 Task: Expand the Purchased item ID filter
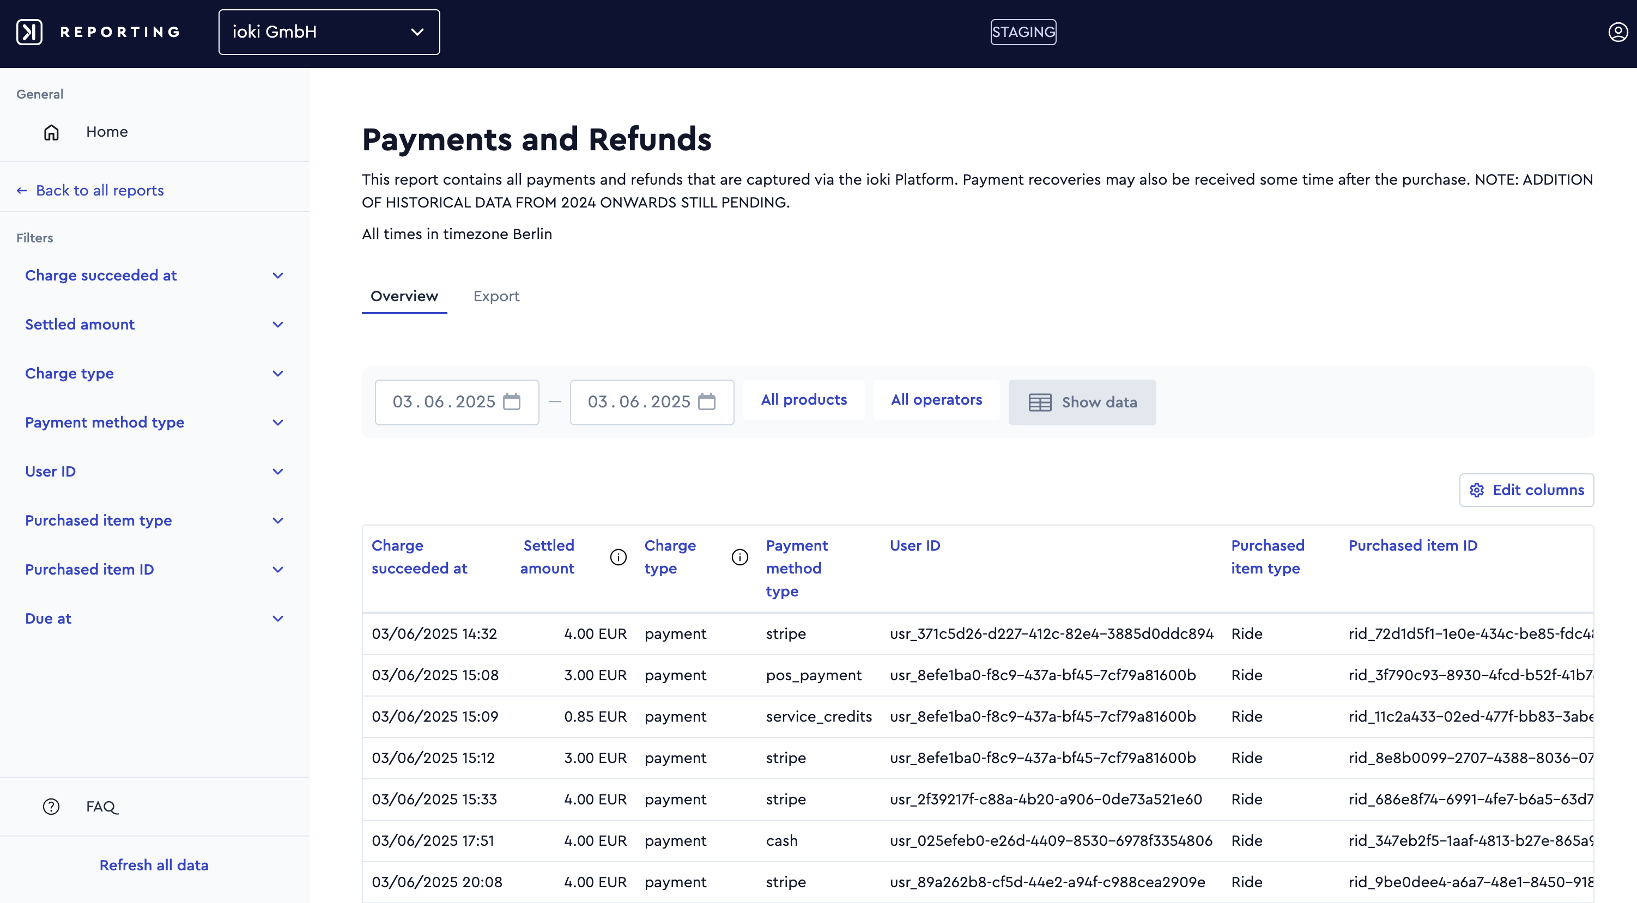point(154,570)
